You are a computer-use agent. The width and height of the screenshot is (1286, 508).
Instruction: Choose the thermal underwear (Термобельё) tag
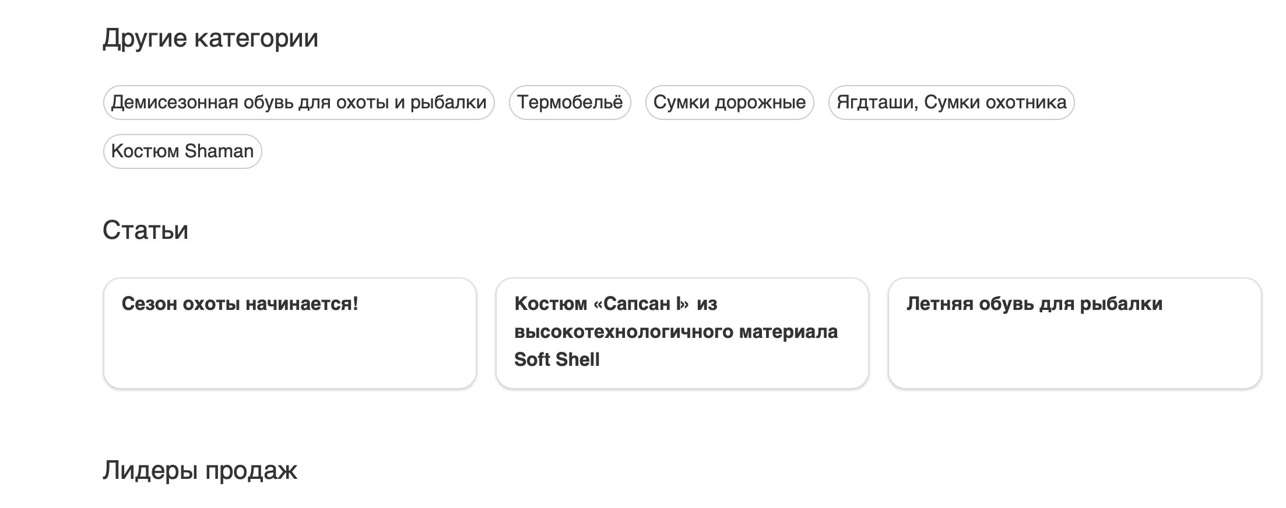coord(570,103)
